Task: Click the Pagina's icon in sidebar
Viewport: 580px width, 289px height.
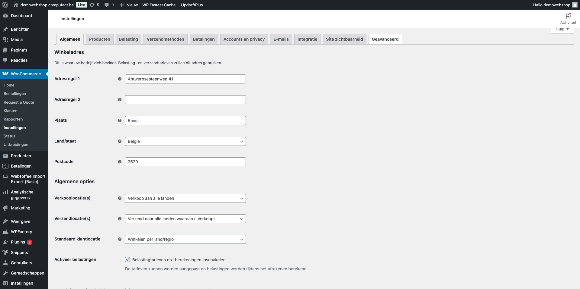Action: 5,50
